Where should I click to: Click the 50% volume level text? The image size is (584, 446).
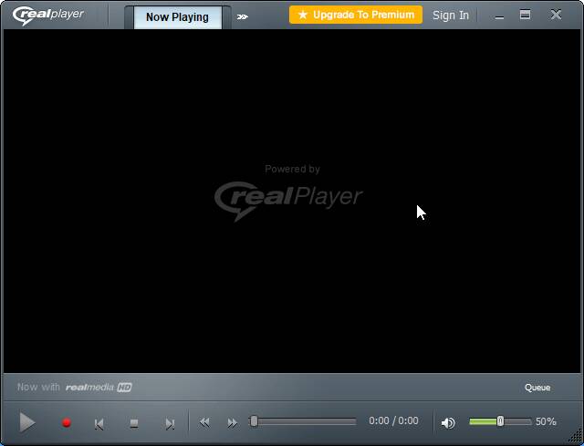tap(546, 421)
